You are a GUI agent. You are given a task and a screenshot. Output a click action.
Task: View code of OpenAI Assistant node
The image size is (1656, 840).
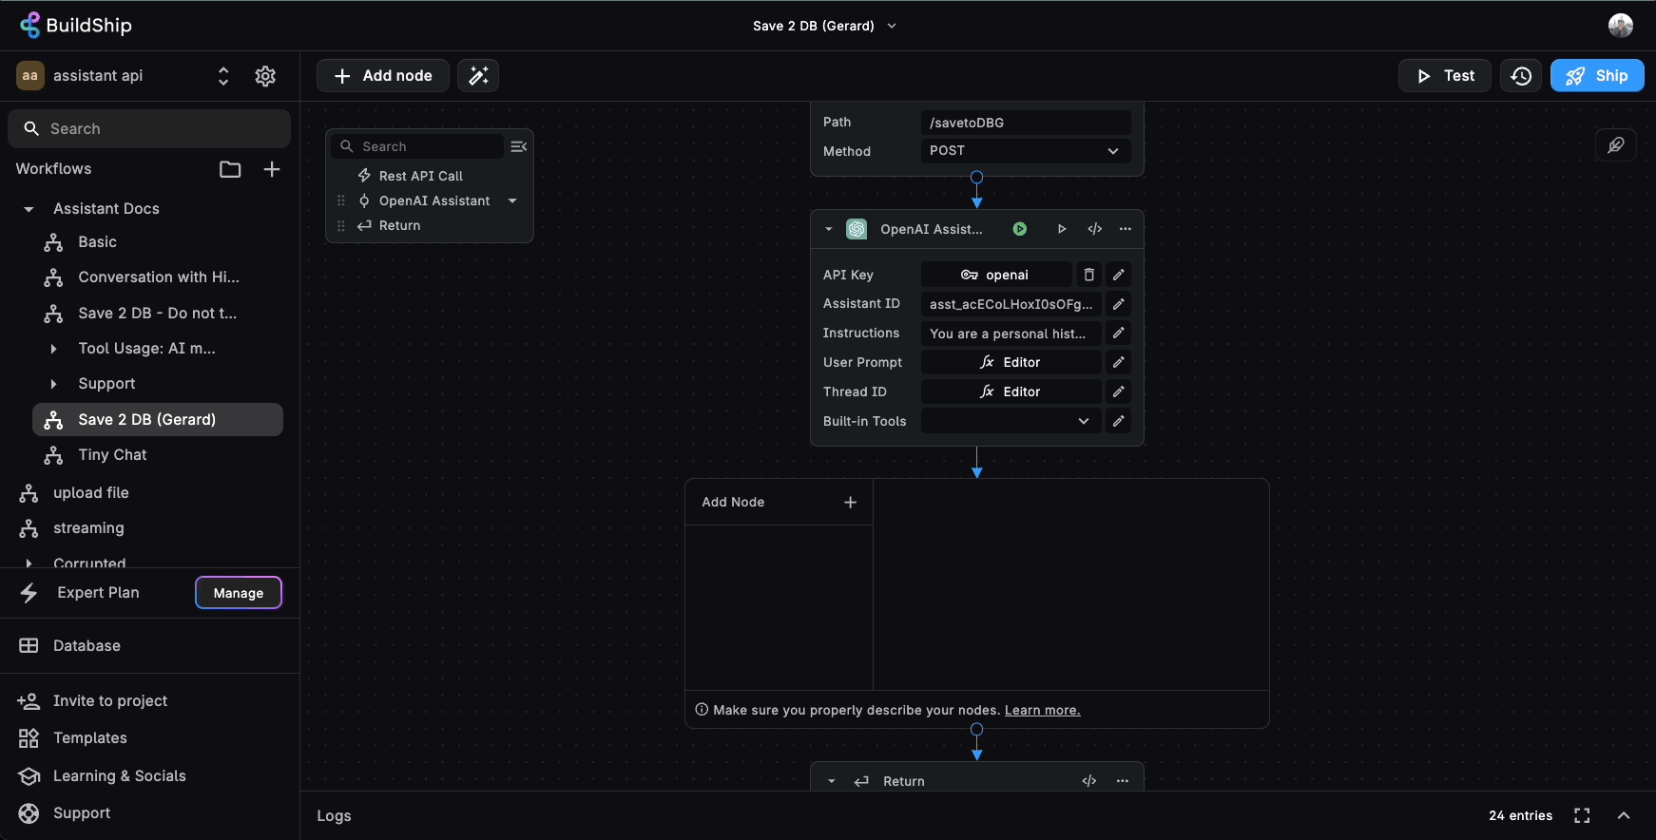point(1094,229)
